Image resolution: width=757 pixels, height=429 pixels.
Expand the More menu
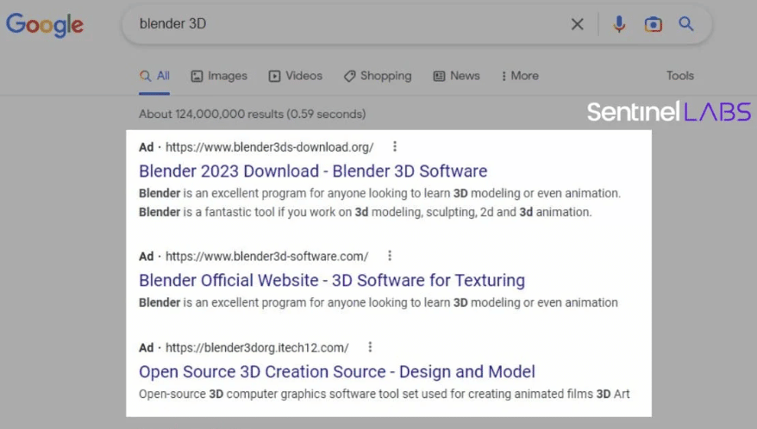point(520,76)
